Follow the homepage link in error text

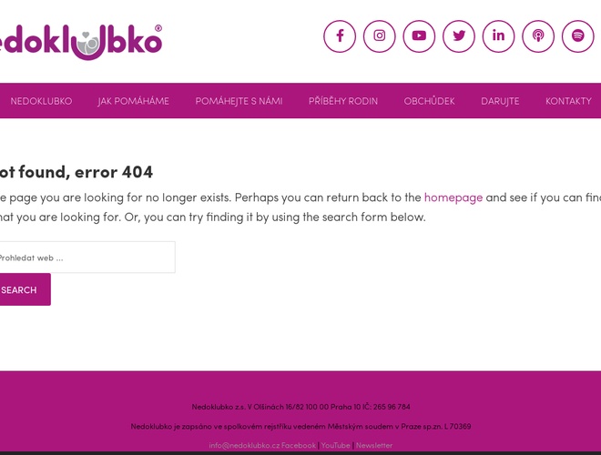tap(453, 197)
